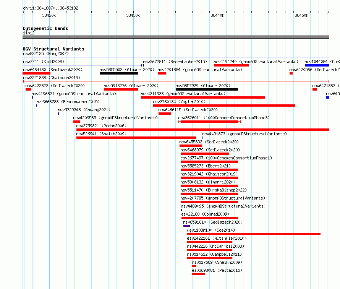
Task: Open esv2759821 (Redon2006) variant
Action: tap(101, 126)
